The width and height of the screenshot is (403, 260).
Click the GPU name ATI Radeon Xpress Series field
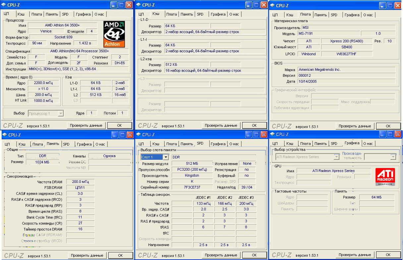pos(333,171)
